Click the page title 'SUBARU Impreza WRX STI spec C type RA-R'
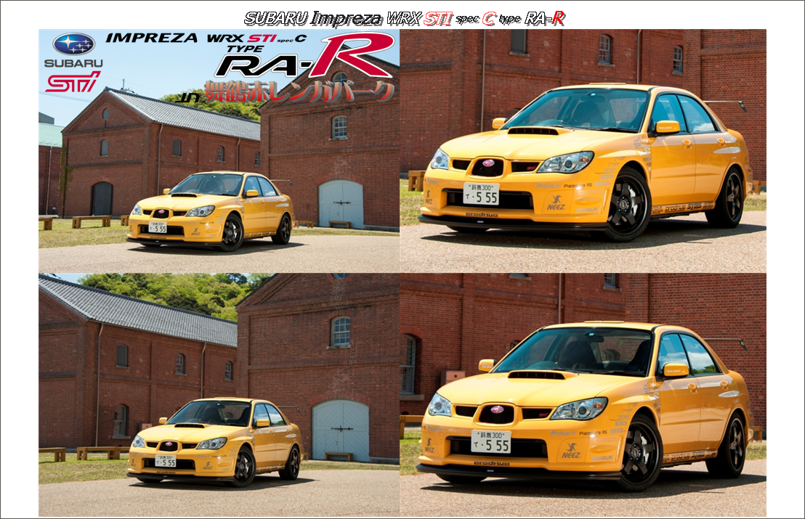805x519 pixels. click(x=405, y=19)
